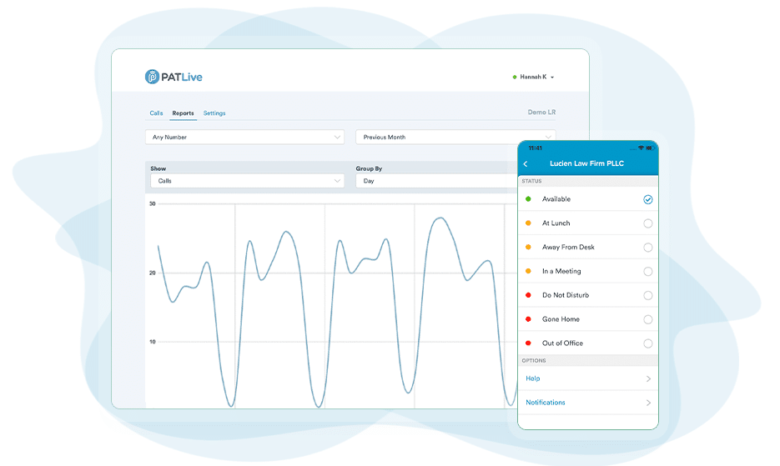780x466 pixels.
Task: Open the Group By Day dropdown
Action: coord(437,181)
